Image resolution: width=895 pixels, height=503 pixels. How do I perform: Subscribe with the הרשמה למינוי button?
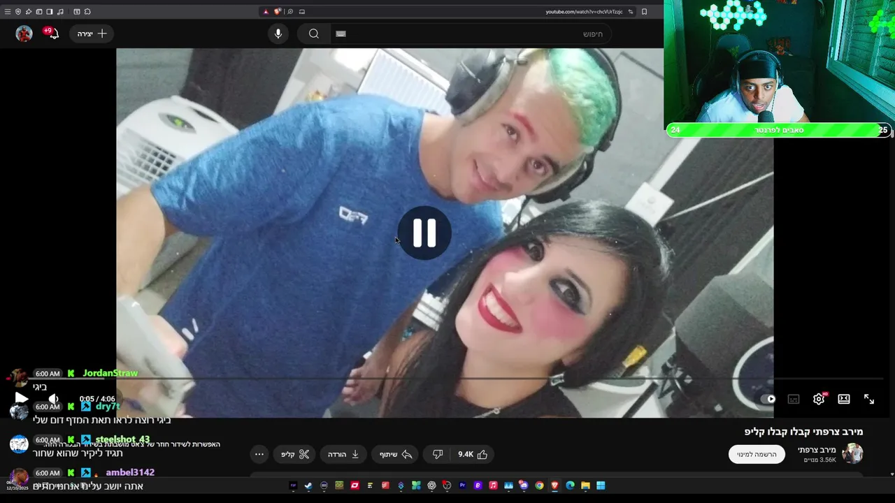click(x=757, y=454)
